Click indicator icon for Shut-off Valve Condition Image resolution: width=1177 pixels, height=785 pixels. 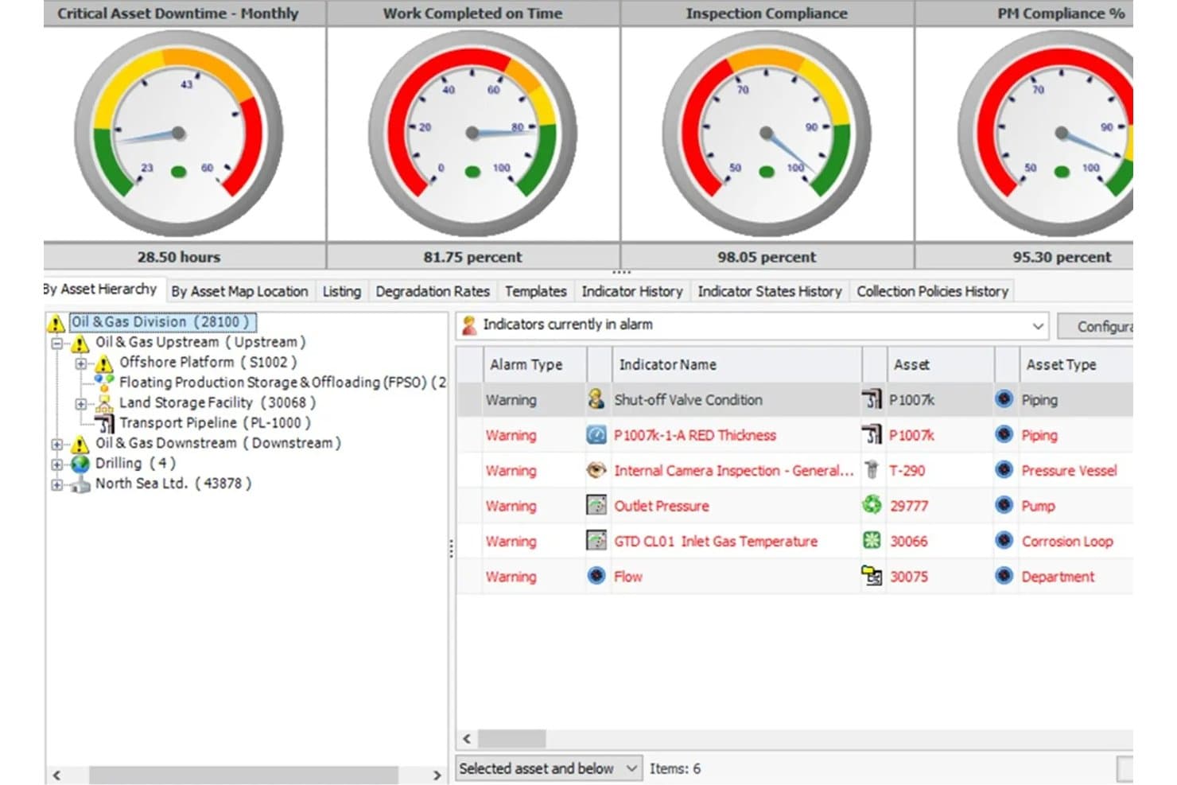tap(596, 399)
